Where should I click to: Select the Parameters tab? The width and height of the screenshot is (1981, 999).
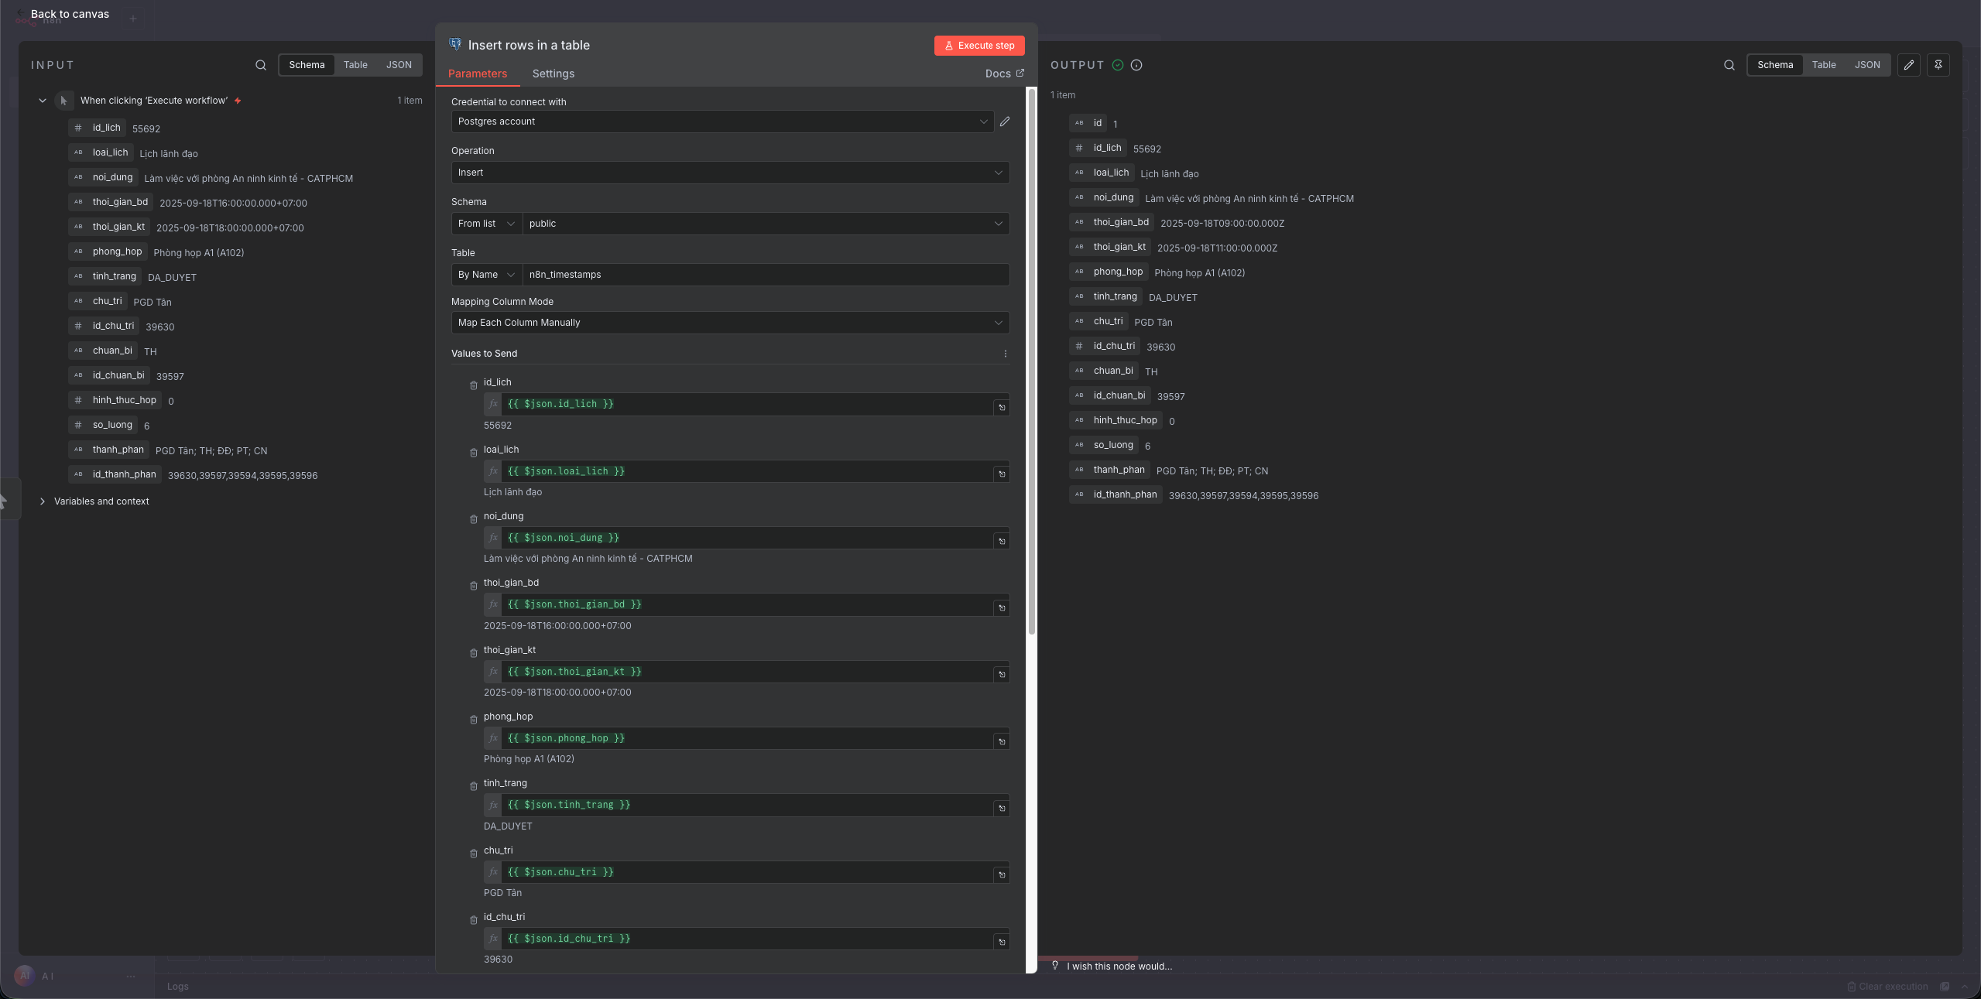[478, 74]
